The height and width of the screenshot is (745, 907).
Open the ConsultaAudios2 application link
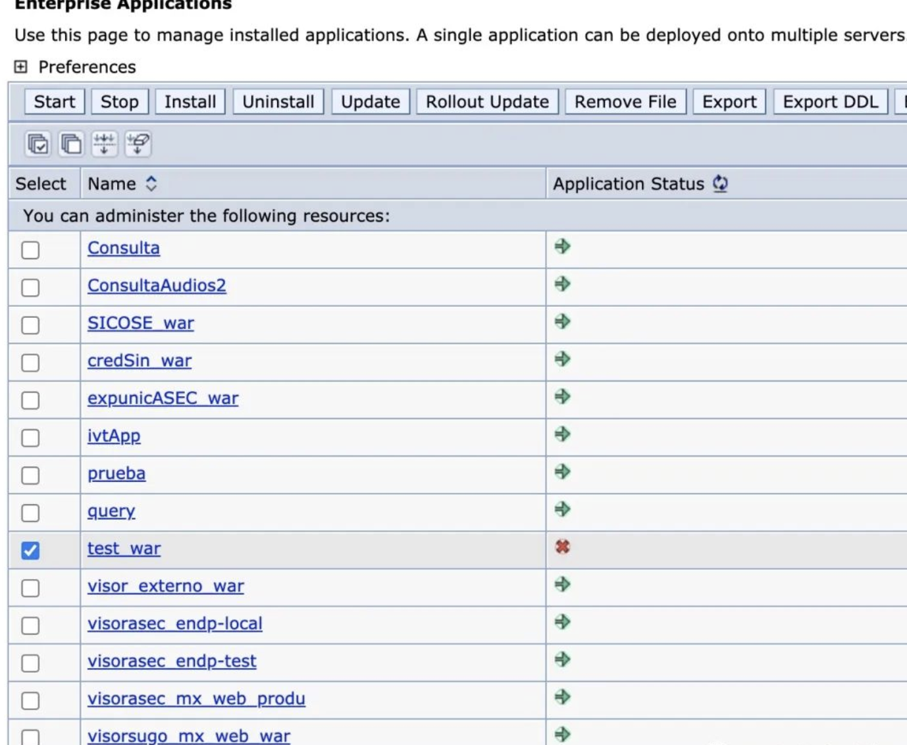click(x=157, y=286)
